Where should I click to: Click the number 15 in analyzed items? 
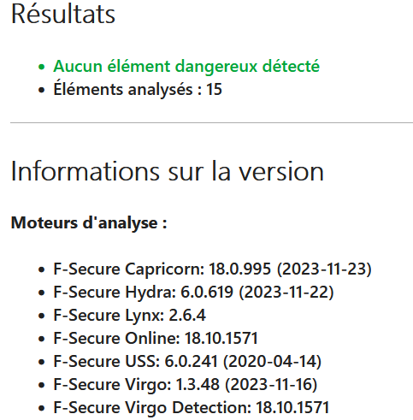tap(214, 89)
